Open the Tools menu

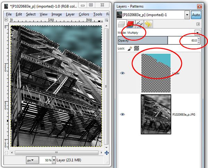[98, 14]
